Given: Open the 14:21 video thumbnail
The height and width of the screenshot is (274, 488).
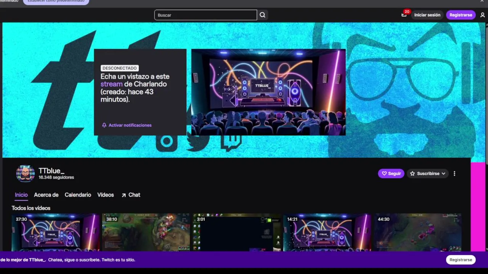Looking at the screenshot, I should (327, 233).
